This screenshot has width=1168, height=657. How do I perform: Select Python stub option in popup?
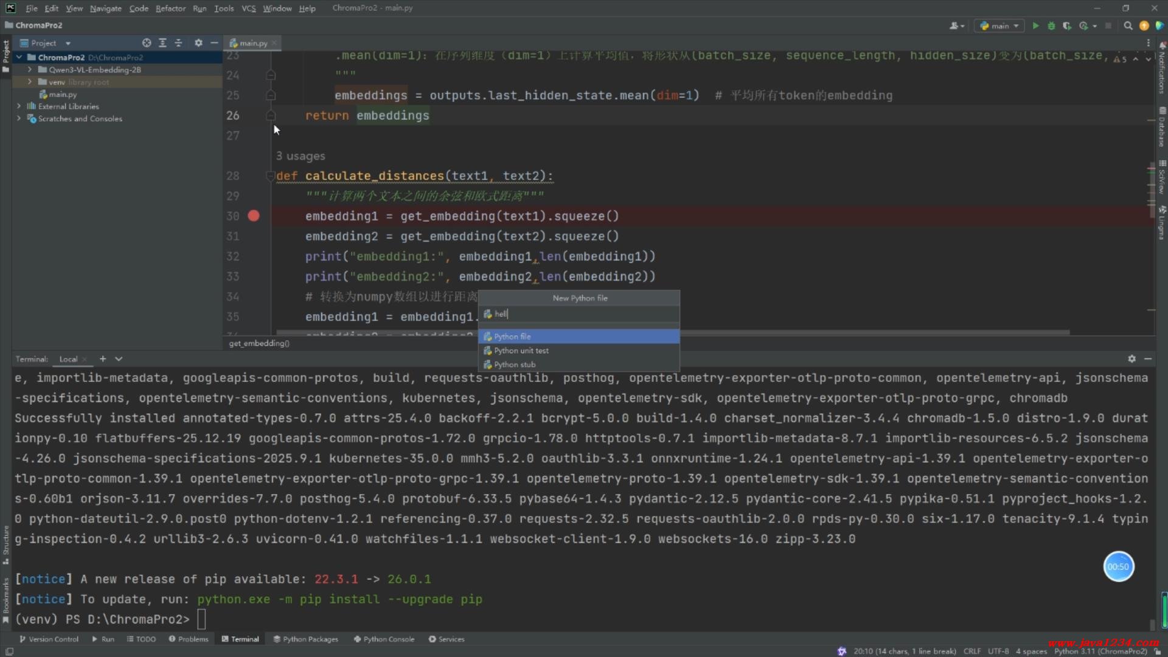[x=515, y=365]
